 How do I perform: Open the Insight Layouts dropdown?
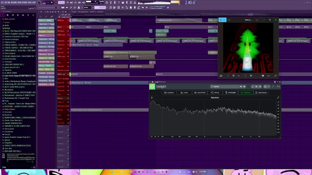click(225, 87)
